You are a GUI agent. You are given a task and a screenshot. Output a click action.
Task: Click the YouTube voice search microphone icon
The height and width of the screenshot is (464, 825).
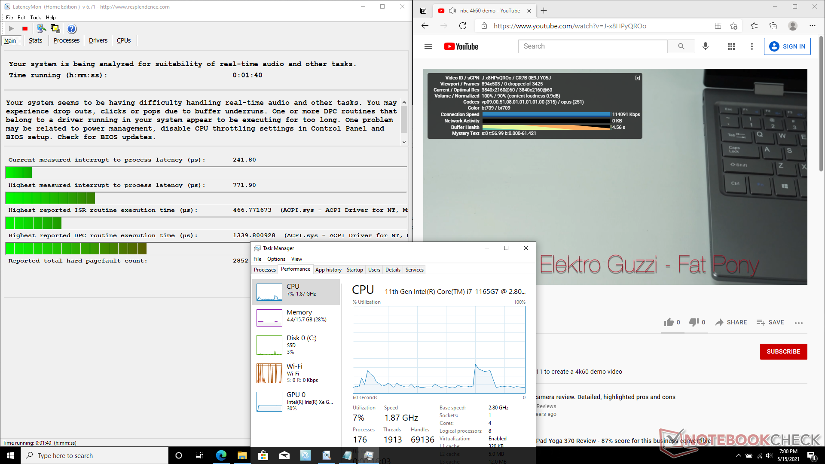pos(705,46)
